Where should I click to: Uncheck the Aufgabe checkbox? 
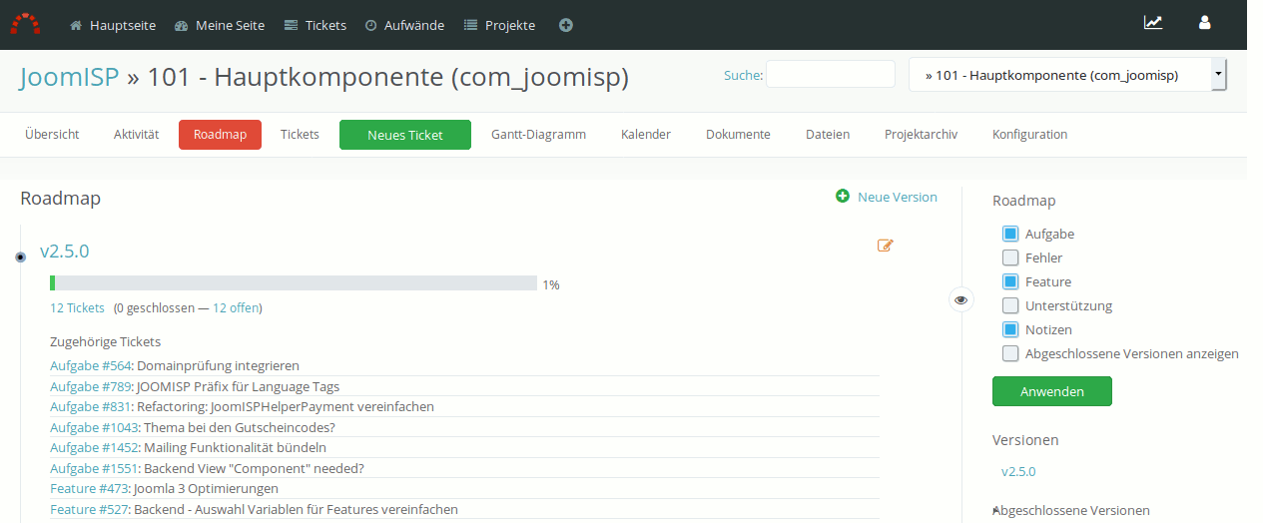(x=1010, y=234)
